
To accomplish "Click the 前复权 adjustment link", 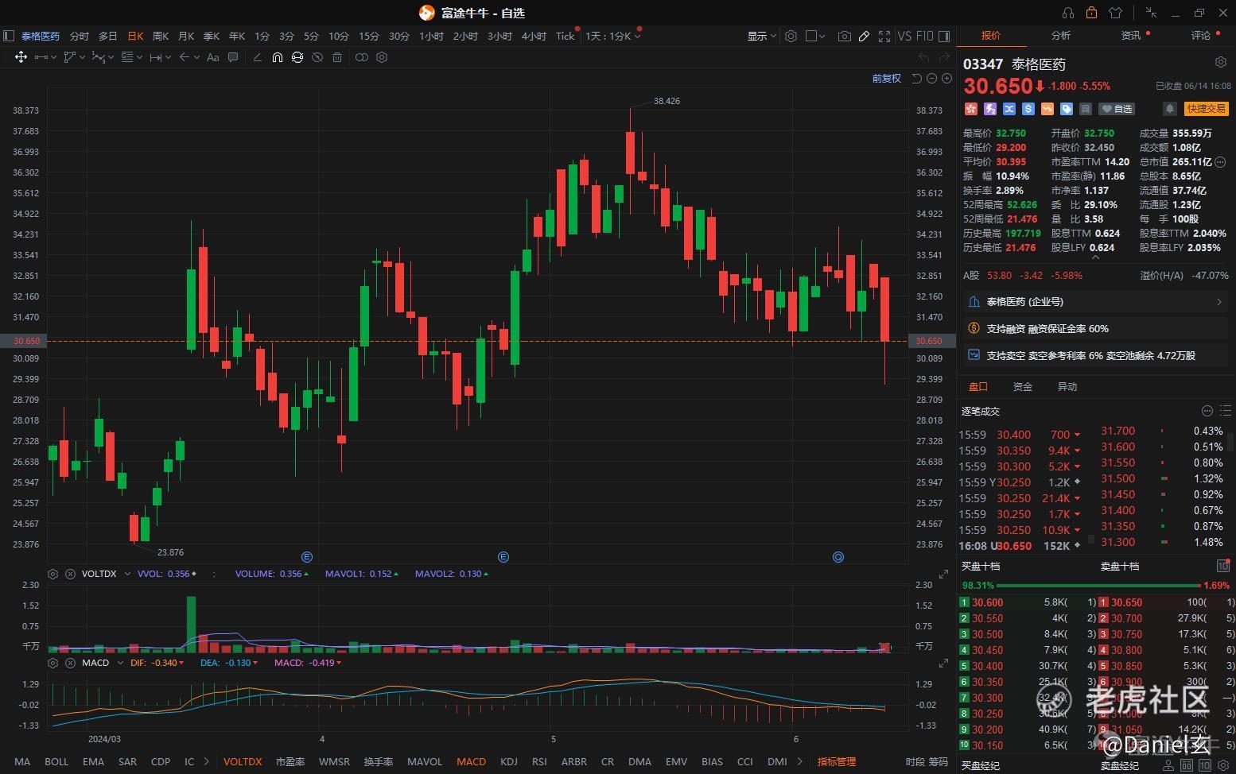I will click(886, 78).
